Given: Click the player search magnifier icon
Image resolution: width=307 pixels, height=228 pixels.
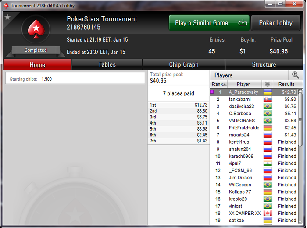Looking at the screenshot, I should click(x=296, y=75).
